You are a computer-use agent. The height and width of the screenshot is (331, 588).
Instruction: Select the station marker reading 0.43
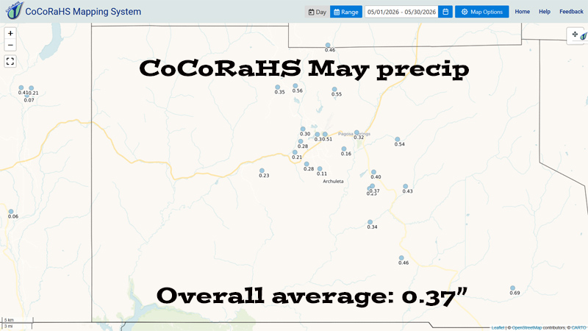click(406, 186)
